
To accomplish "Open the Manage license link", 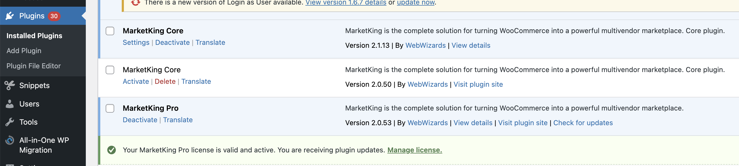I will (415, 150).
